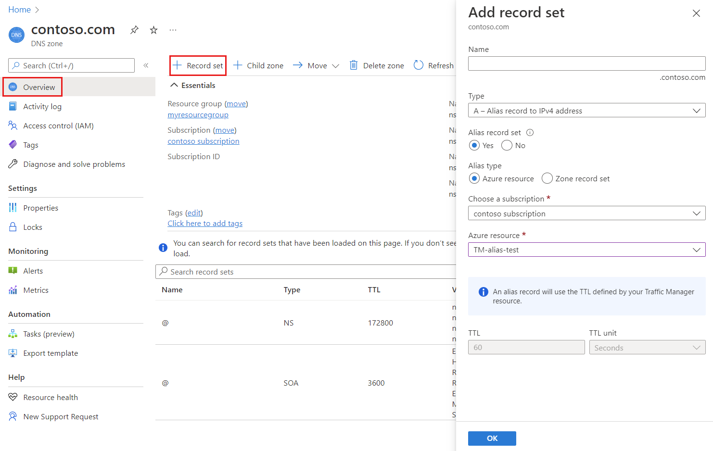The width and height of the screenshot is (713, 451).
Task: Pin the contoso.com DNS zone
Action: coord(134,30)
